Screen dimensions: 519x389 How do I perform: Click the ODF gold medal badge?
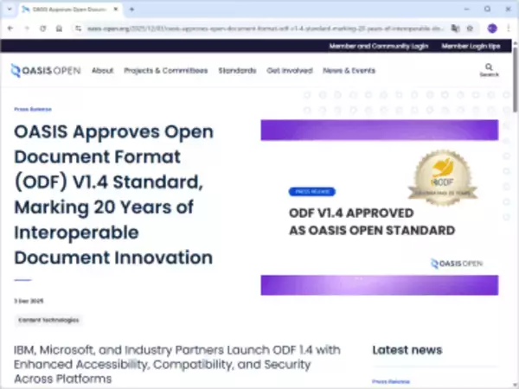pyautogui.click(x=443, y=177)
